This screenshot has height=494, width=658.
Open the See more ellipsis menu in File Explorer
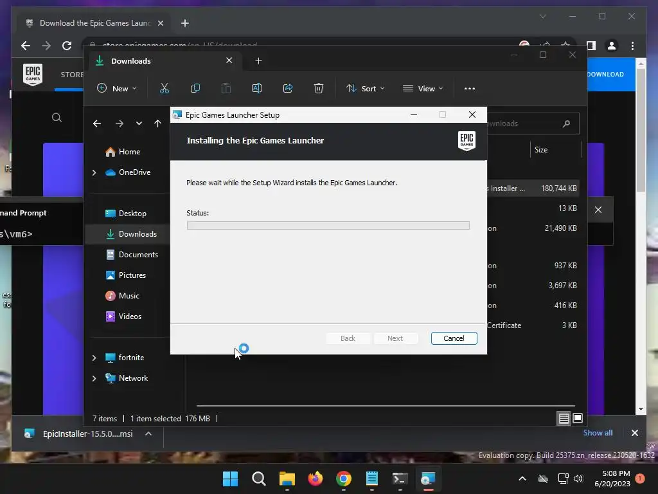pyautogui.click(x=470, y=89)
